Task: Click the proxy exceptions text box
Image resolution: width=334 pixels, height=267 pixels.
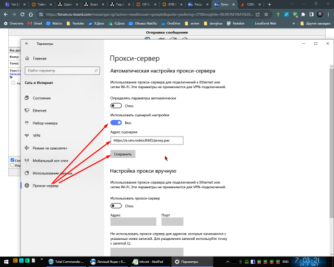Action: (x=147, y=252)
